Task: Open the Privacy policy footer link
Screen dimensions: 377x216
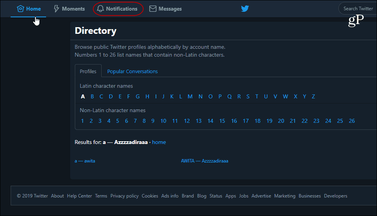Action: [x=124, y=196]
